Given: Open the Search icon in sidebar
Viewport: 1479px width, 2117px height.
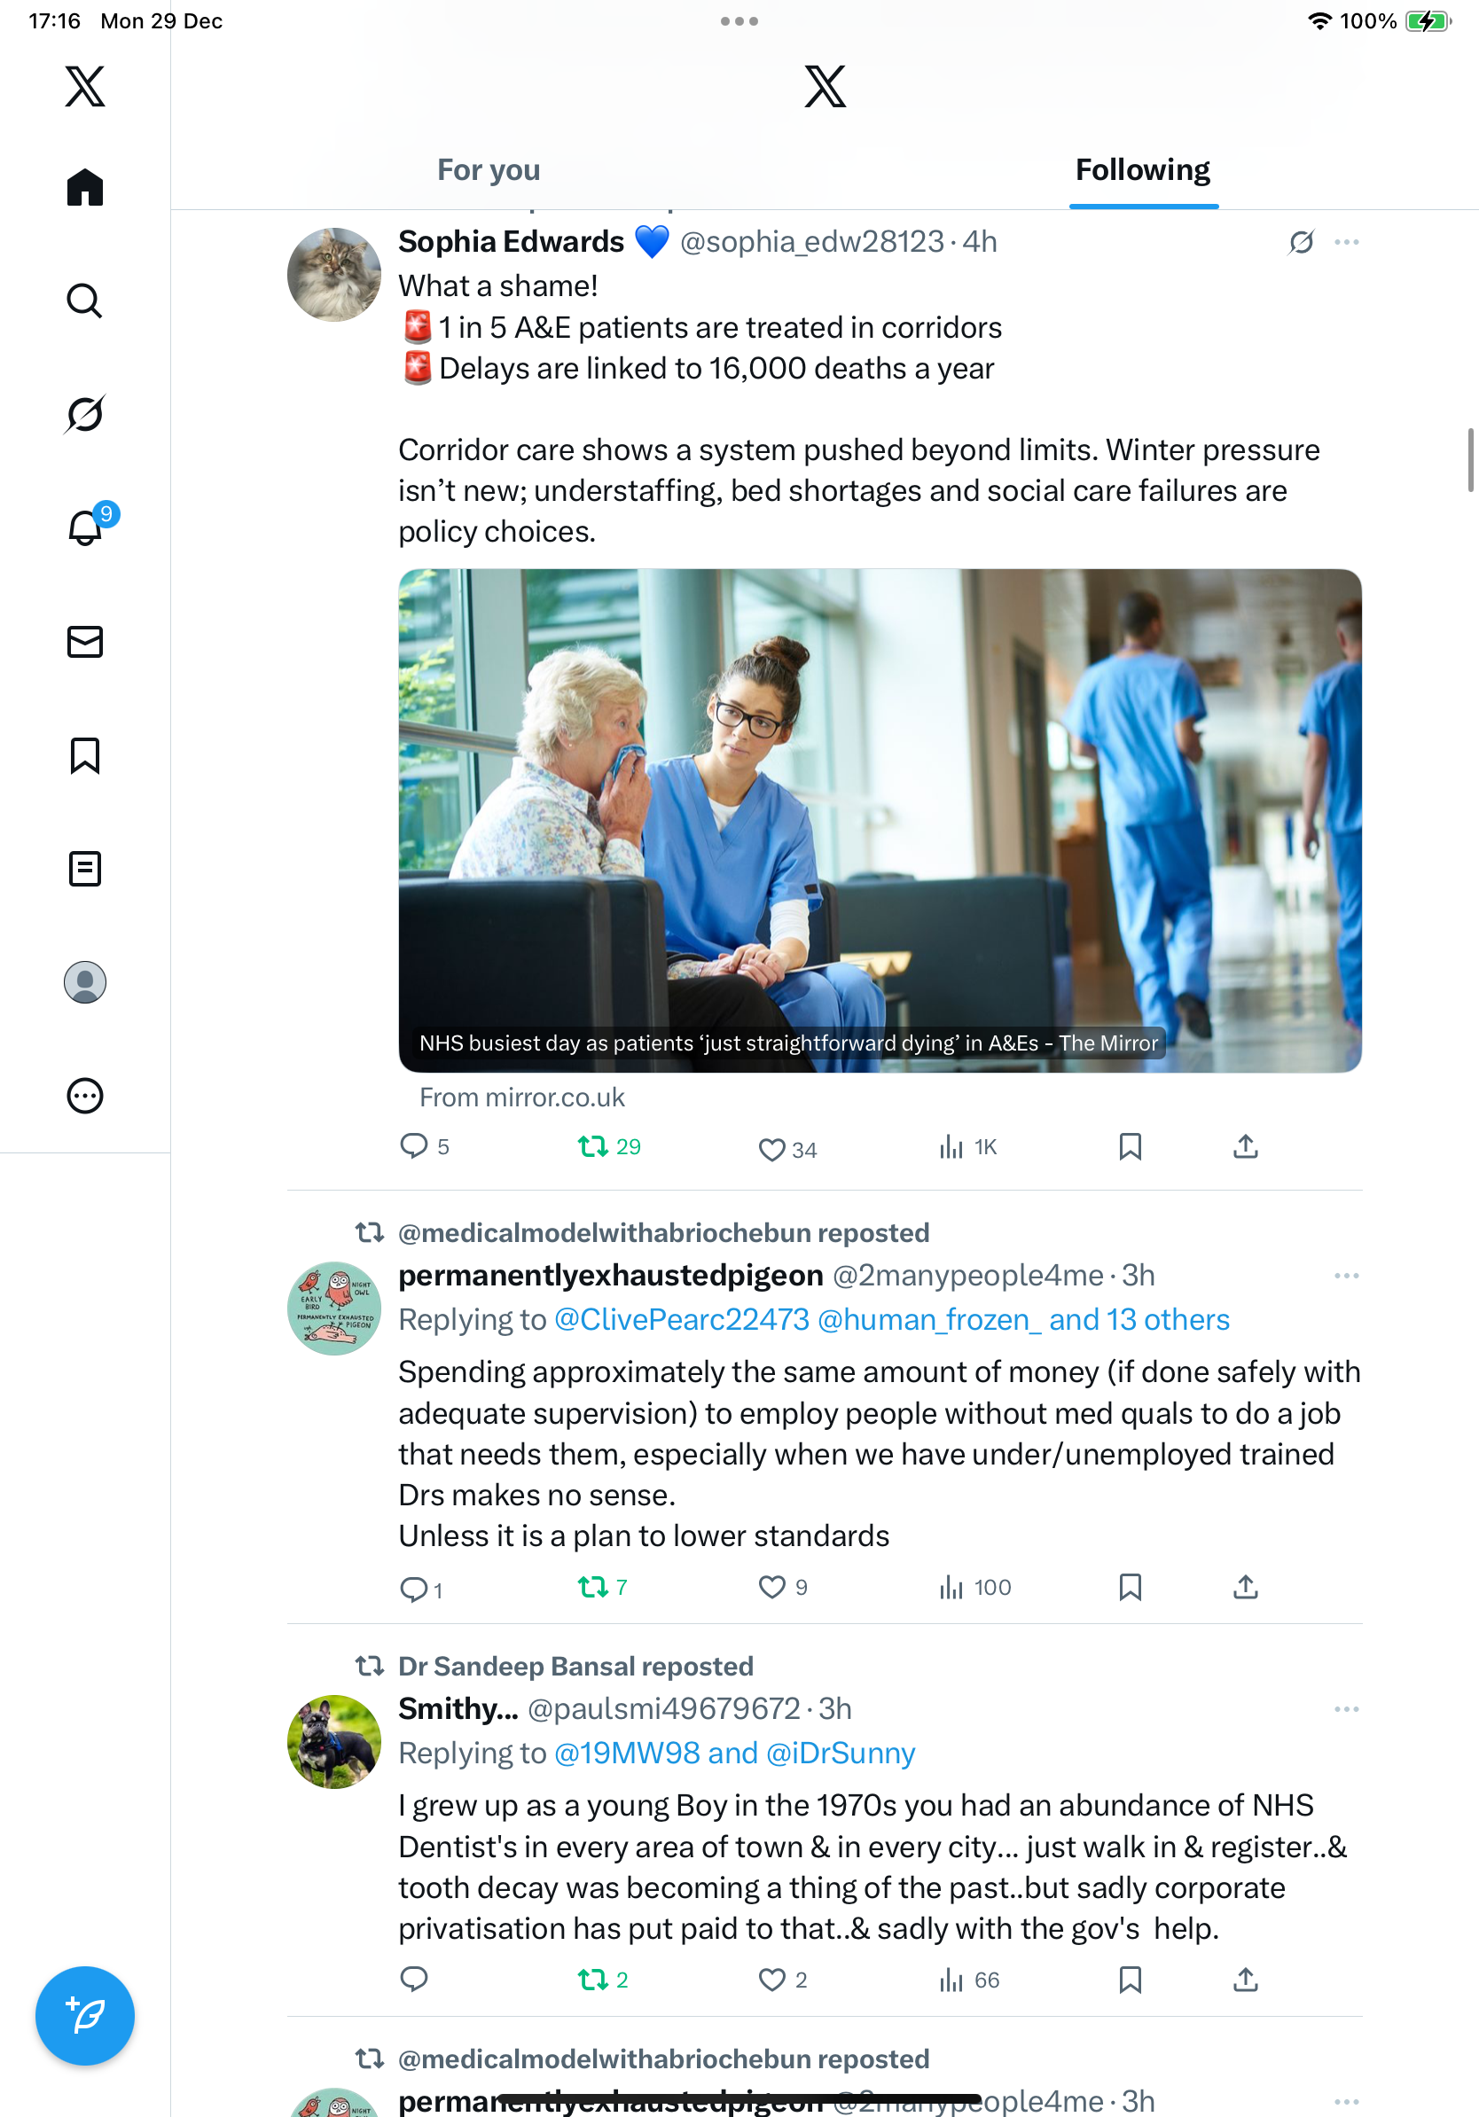Looking at the screenshot, I should [x=85, y=301].
